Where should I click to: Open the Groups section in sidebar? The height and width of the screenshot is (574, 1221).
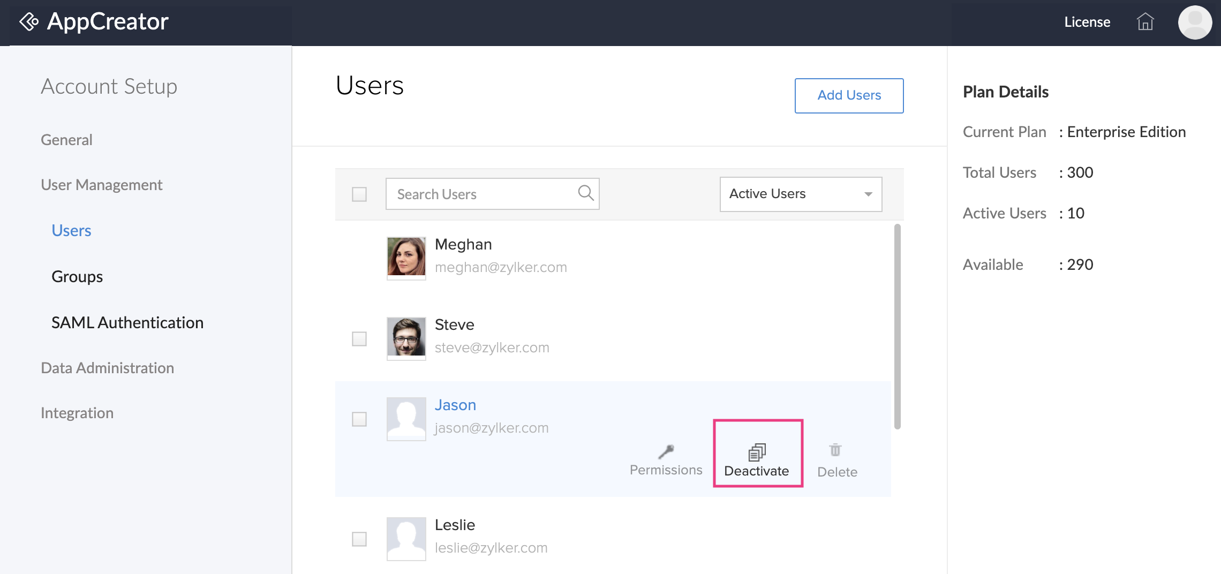pyautogui.click(x=77, y=277)
